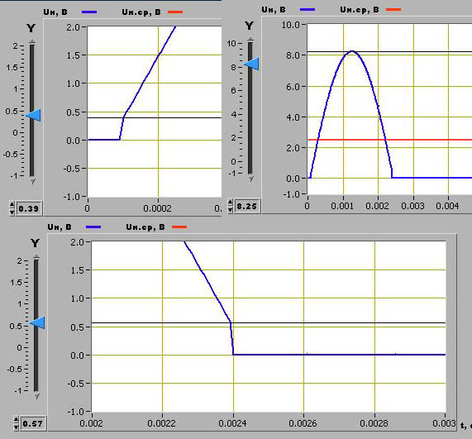Click blue Uн legend line of top-right graph

click(x=308, y=10)
